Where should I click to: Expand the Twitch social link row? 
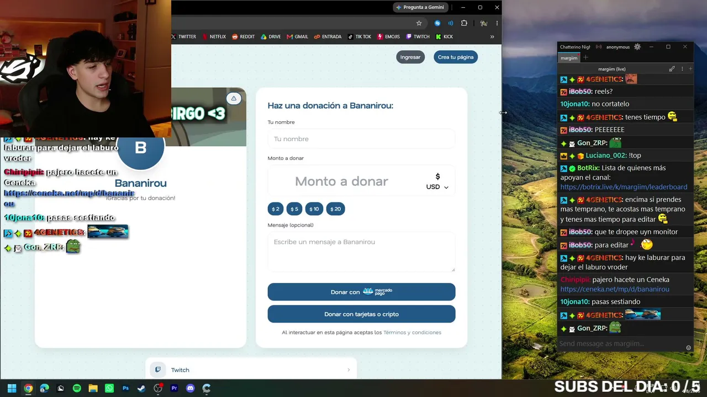[251, 370]
